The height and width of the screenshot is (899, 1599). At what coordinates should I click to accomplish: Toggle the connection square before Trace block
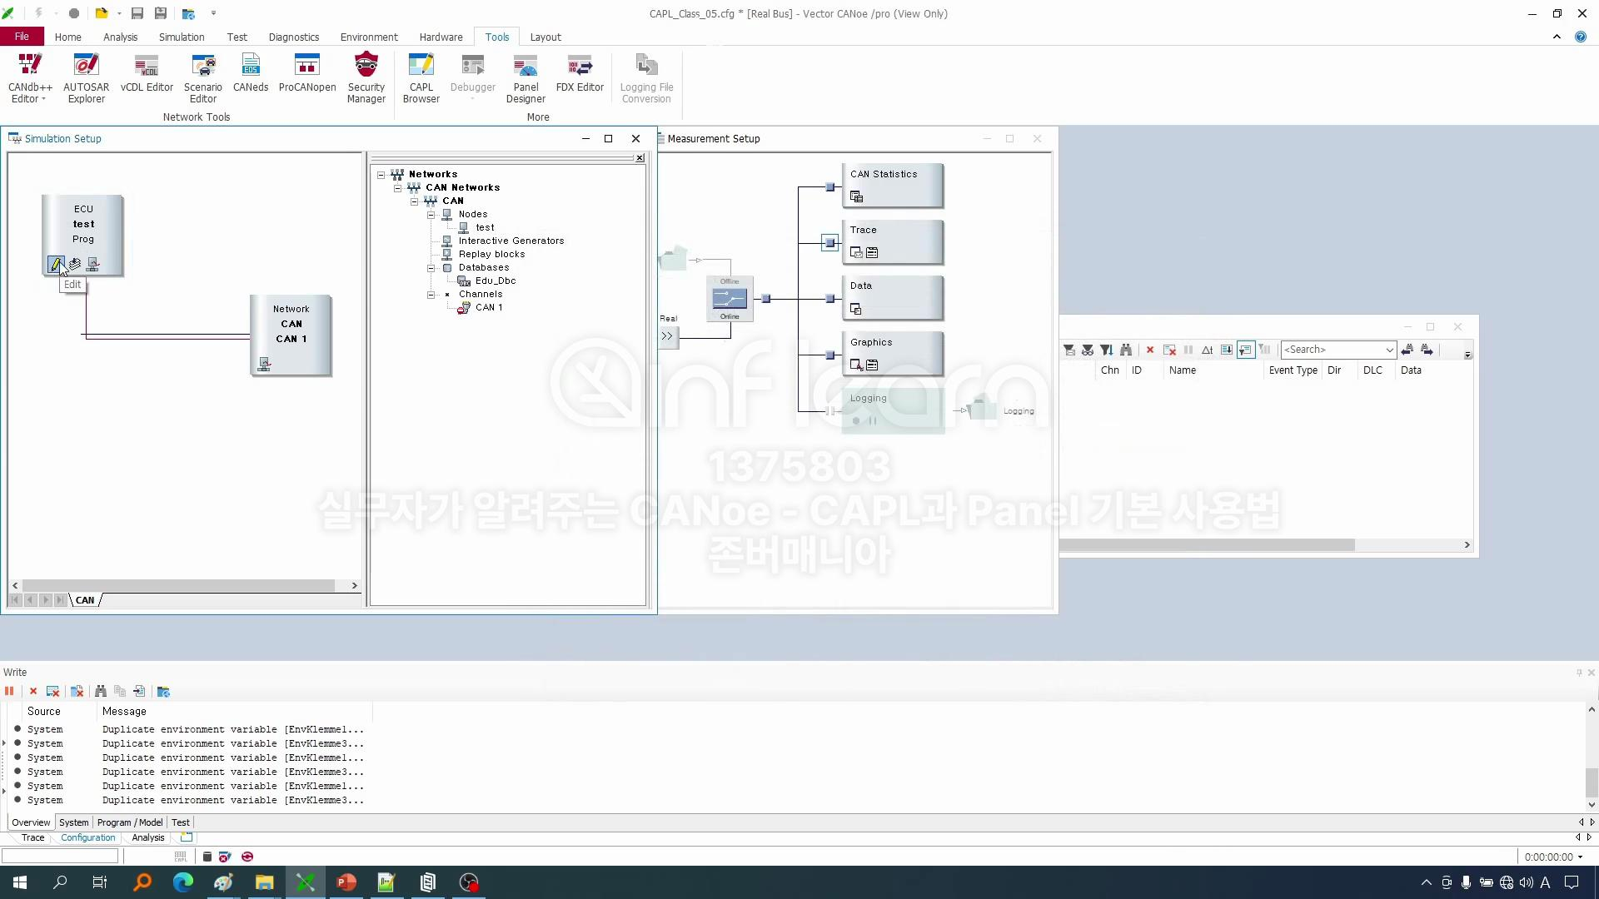click(829, 242)
